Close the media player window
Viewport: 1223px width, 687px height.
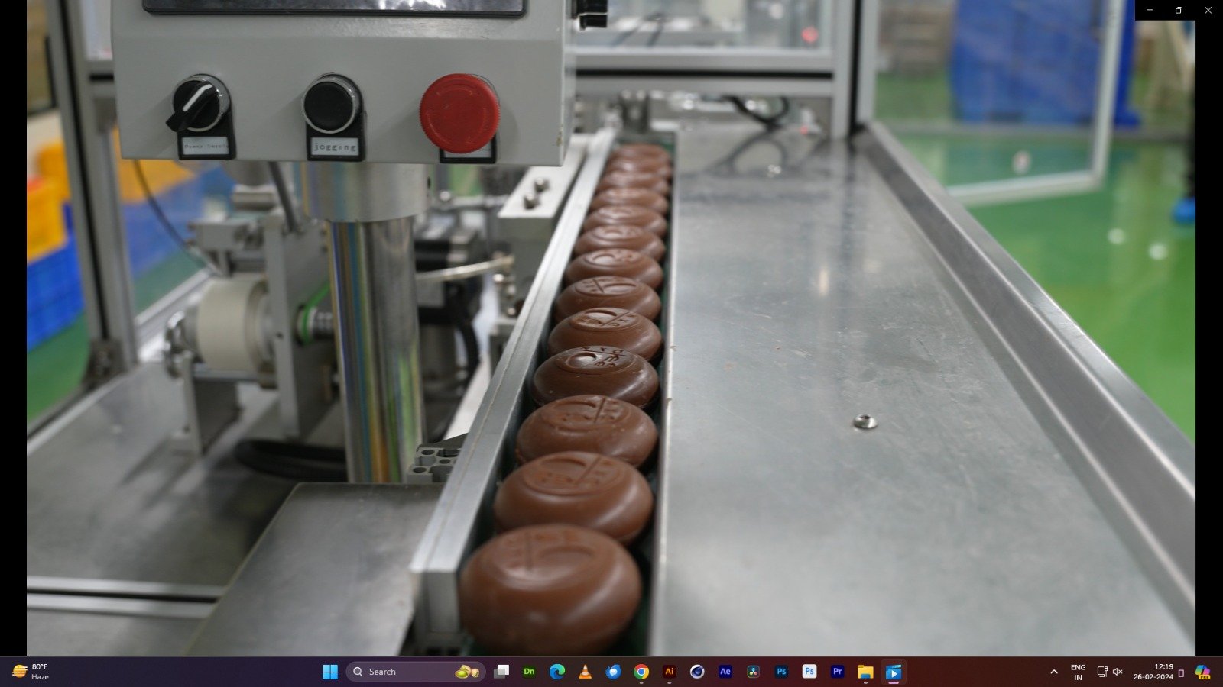1208,10
